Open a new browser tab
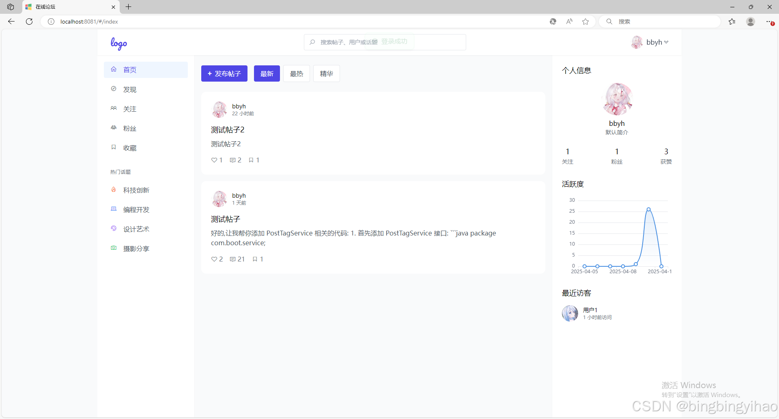Screen dimensions: 779x419 [x=129, y=7]
